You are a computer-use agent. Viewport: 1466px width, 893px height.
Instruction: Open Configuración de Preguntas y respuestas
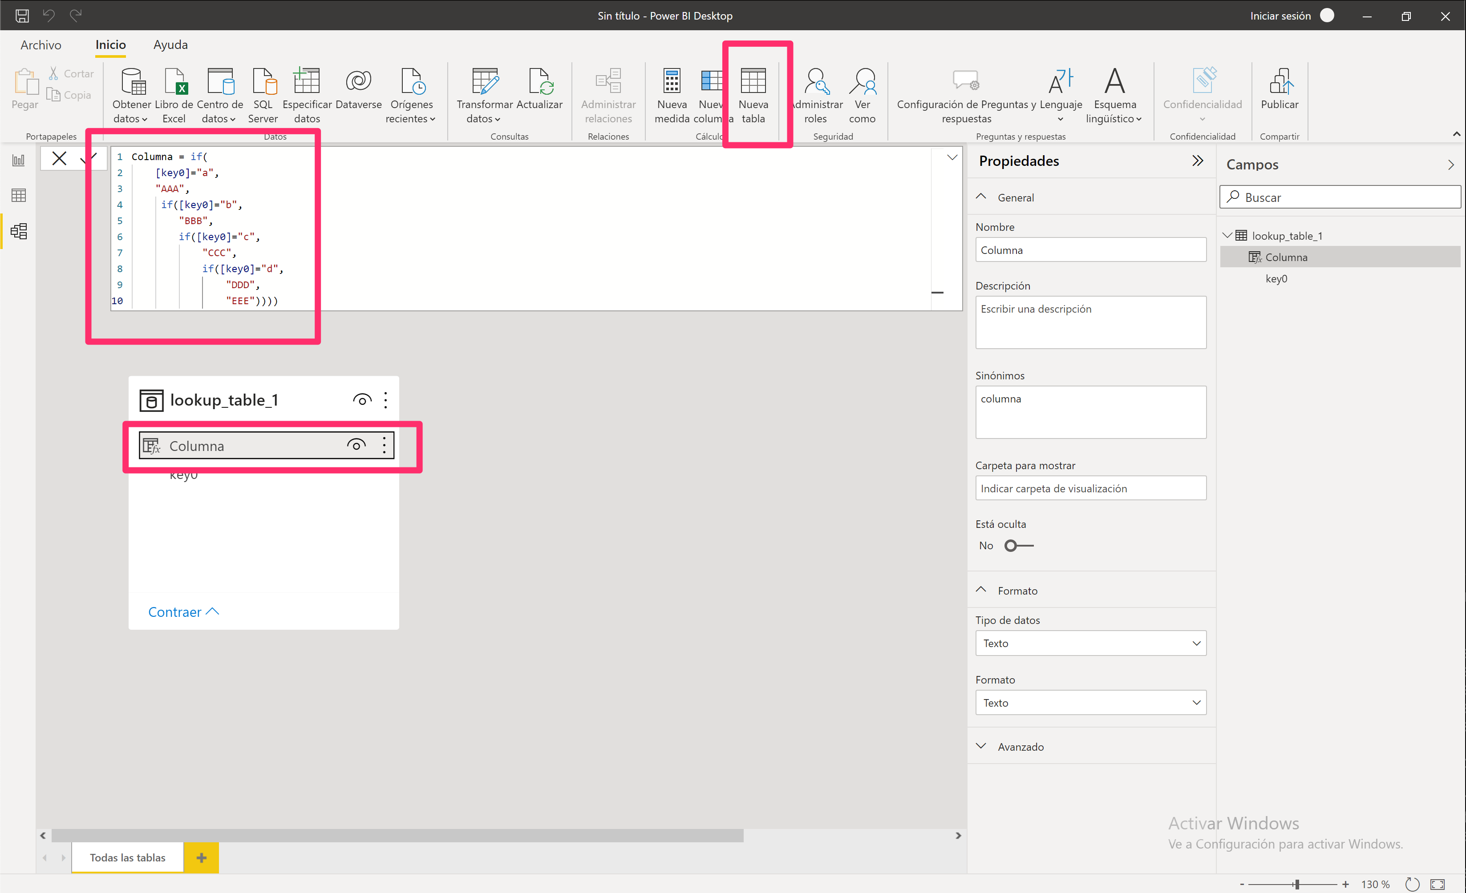click(966, 95)
